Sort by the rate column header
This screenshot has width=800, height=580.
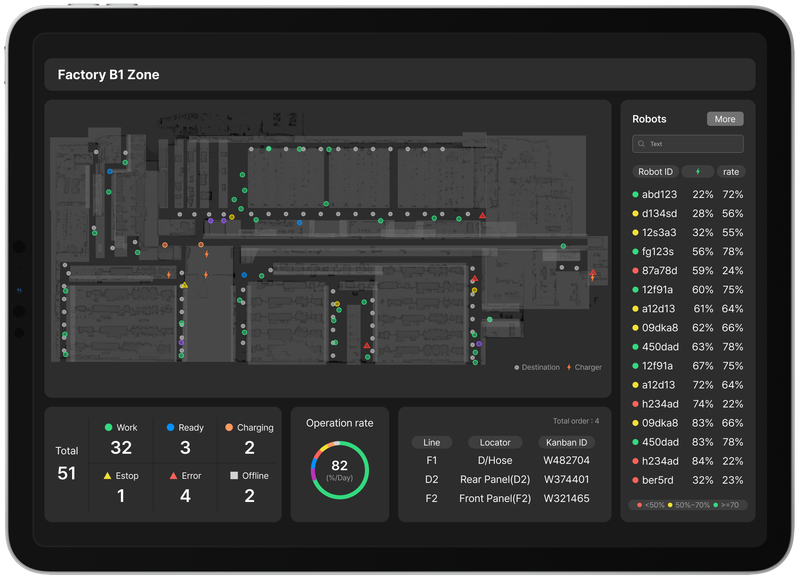[x=731, y=172]
